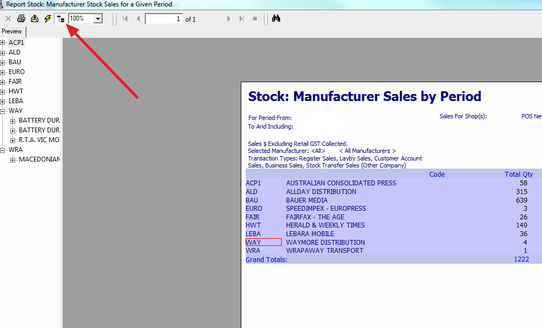Image resolution: width=542 pixels, height=328 pixels.
Task: Select BAU in the group tree
Action: 15,62
